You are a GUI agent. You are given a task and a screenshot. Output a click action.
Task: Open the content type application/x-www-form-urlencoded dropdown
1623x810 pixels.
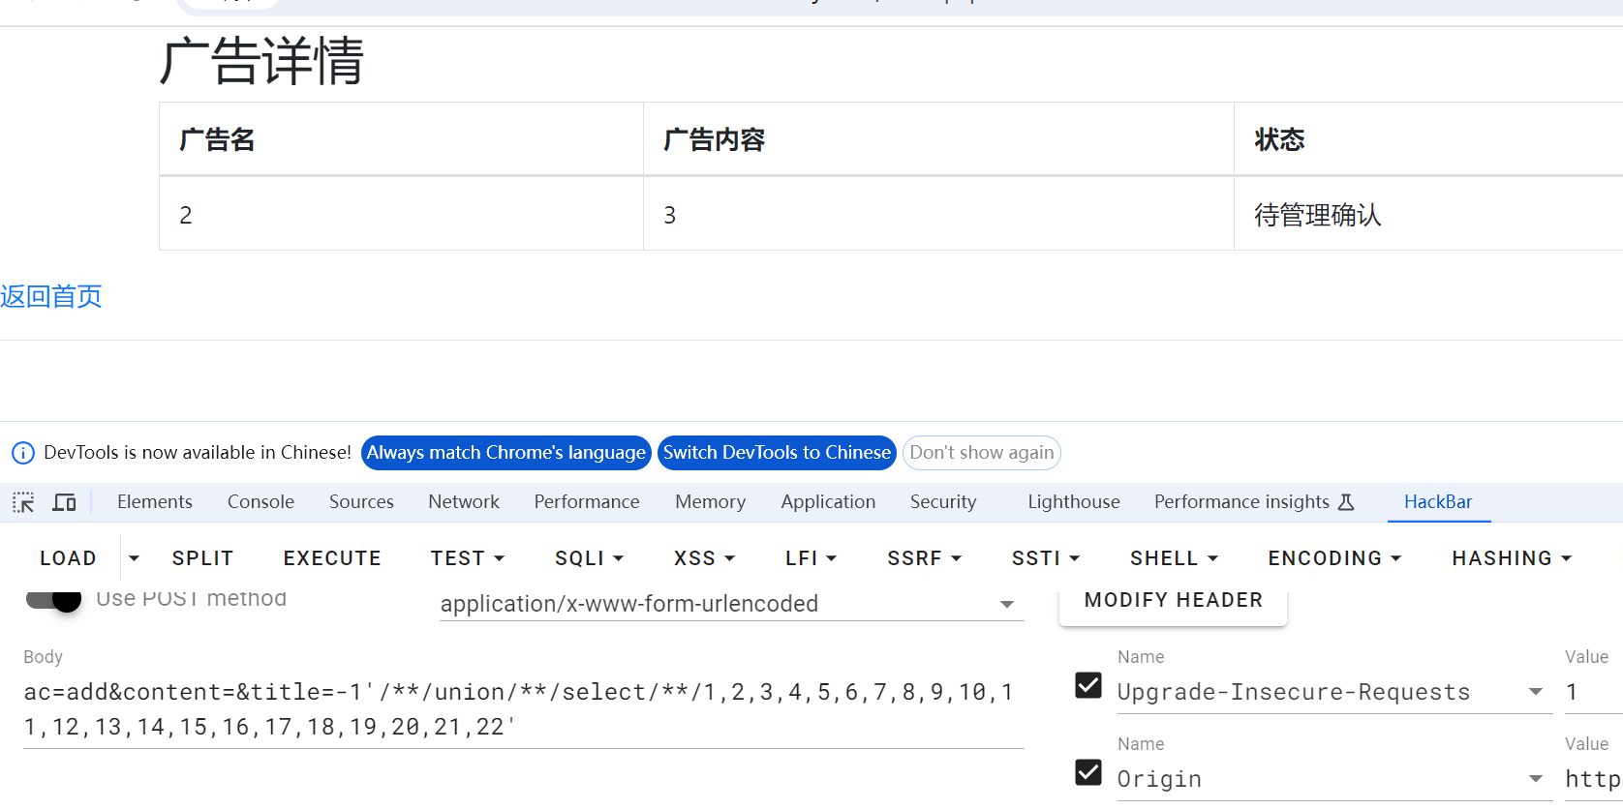pos(731,604)
